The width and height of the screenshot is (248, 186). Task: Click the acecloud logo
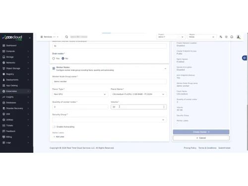[x=12, y=38]
